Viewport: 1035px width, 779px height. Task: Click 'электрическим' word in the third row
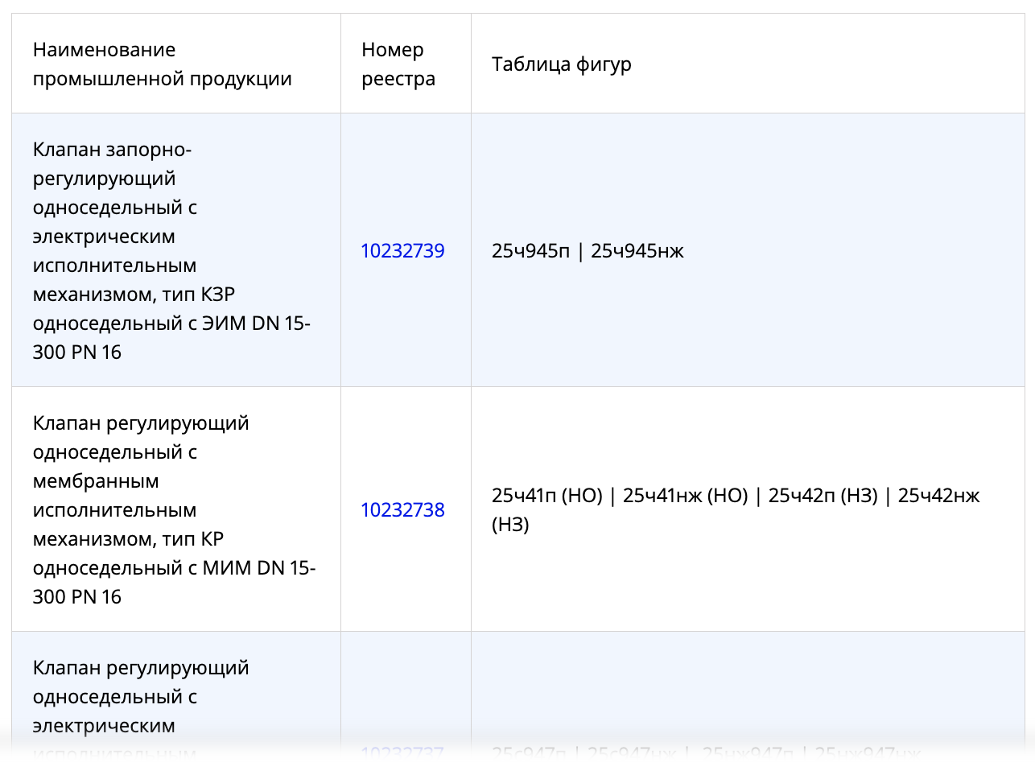coord(104,725)
